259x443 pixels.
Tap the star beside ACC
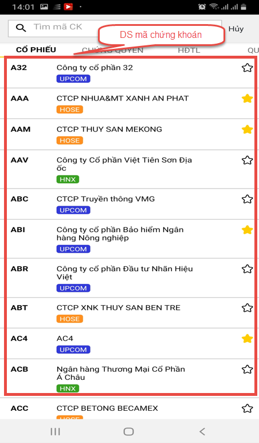(x=247, y=409)
